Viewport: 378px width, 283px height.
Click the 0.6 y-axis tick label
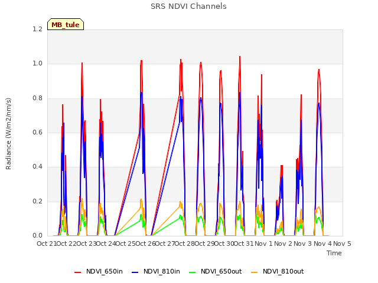pyautogui.click(x=37, y=132)
